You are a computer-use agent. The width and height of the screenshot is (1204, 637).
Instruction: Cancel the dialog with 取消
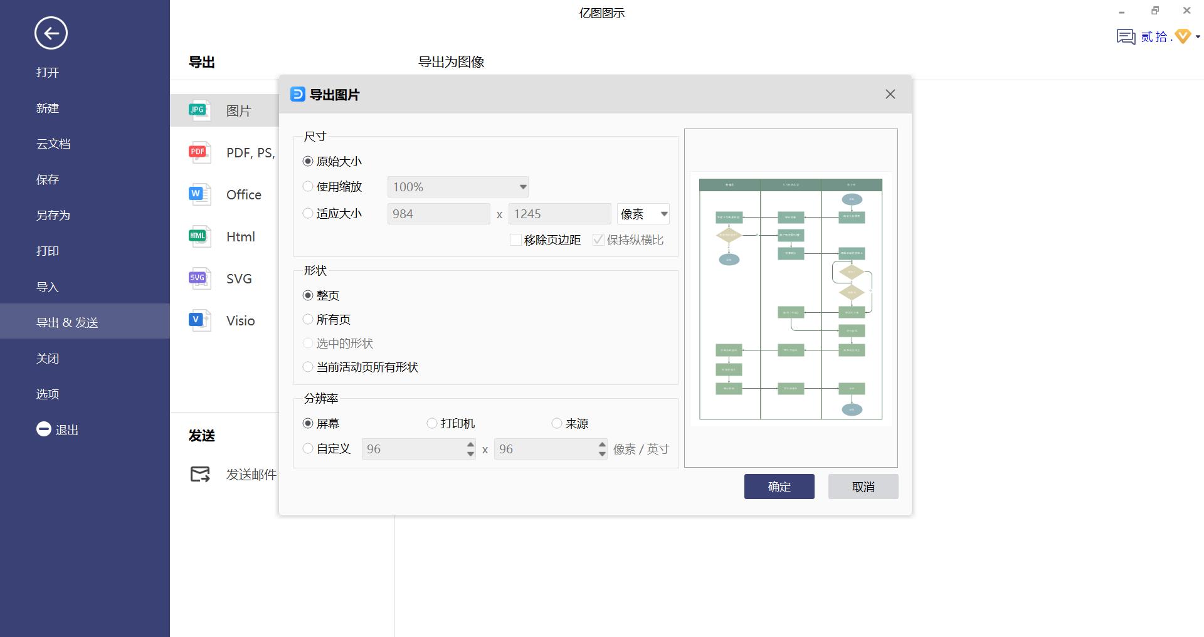click(863, 487)
